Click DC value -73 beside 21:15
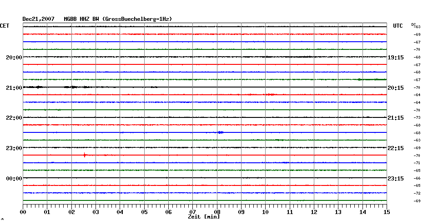Image resolution: width=423 pixels, height=224 pixels. coord(417,118)
